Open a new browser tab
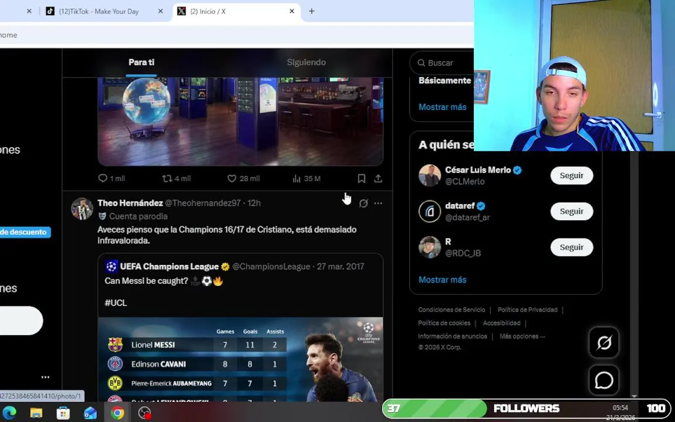The height and width of the screenshot is (422, 675). point(312,12)
